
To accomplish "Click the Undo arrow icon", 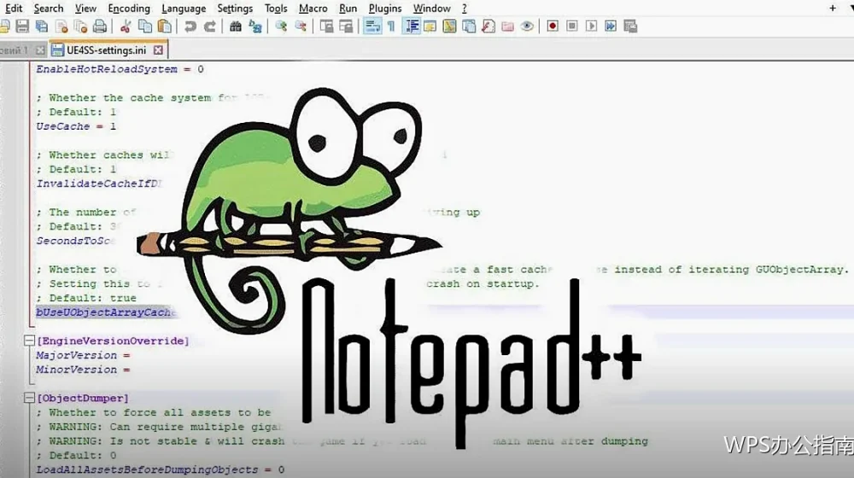I will [190, 26].
